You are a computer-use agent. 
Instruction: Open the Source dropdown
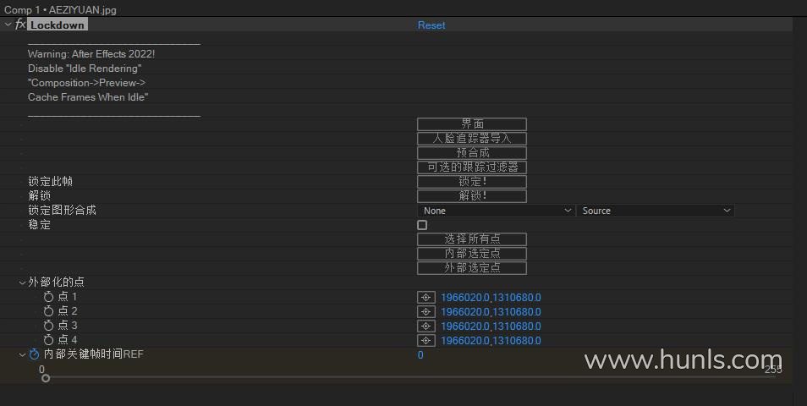click(656, 211)
